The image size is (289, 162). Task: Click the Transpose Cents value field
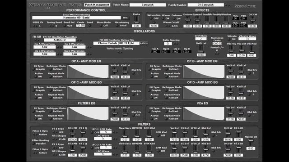pos(217,44)
